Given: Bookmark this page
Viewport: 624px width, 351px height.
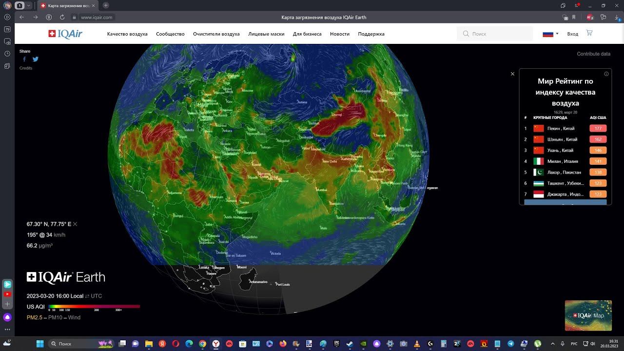Looking at the screenshot, I should [x=574, y=17].
